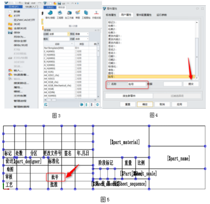
Task: Switch to the 用户属性 tab
Action: (126, 15)
